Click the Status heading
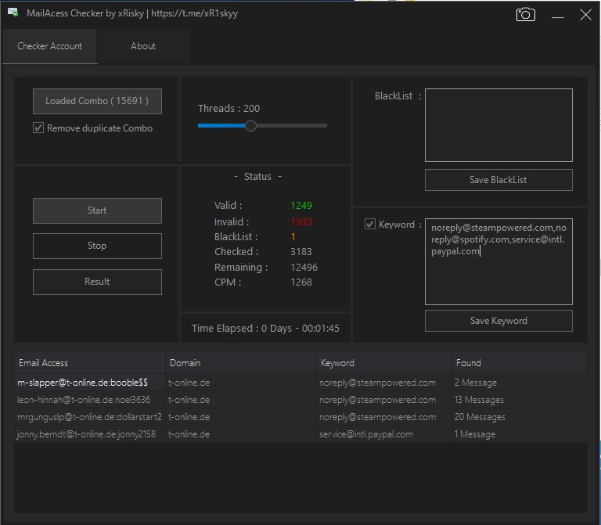The width and height of the screenshot is (601, 525). [257, 176]
